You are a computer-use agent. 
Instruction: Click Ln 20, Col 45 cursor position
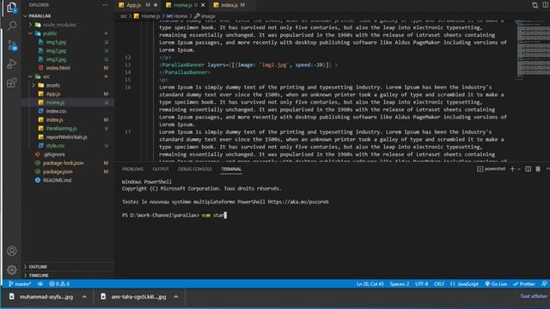pyautogui.click(x=370, y=284)
